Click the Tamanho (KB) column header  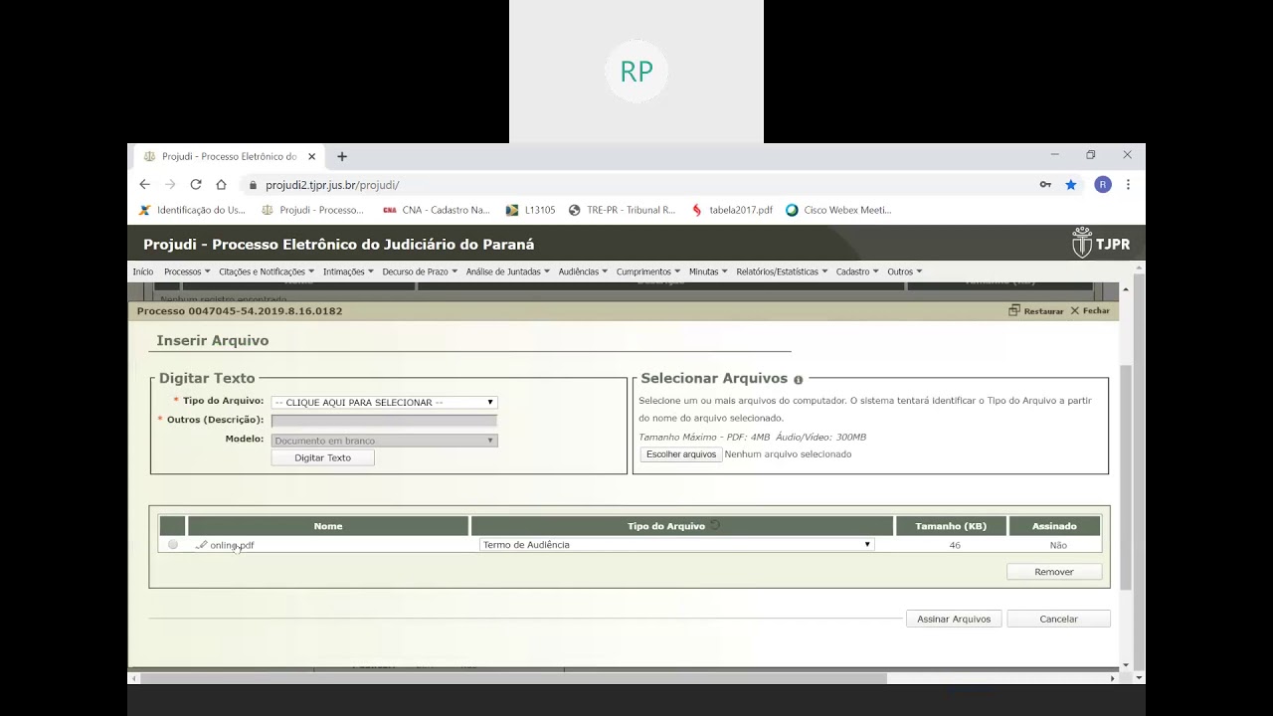[951, 526]
